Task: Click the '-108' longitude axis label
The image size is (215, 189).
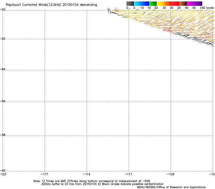Action: pos(171,174)
